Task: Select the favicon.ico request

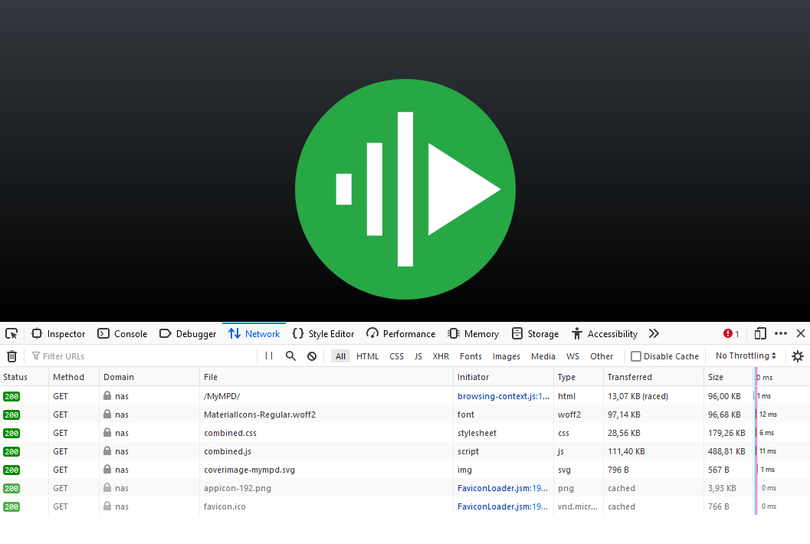Action: point(405,506)
